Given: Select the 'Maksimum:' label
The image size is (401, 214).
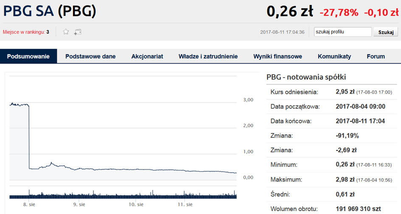Looking at the screenshot, I should point(286,180).
